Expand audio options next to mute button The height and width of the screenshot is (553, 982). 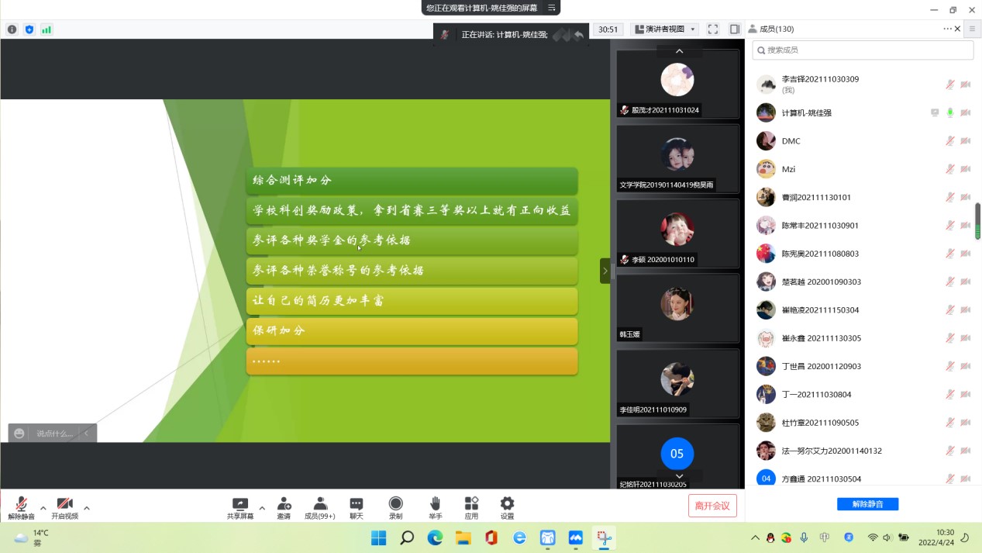coord(43,509)
